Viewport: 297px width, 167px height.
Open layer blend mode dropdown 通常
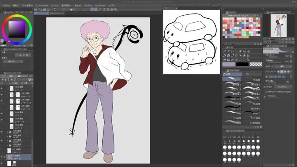[11, 76]
